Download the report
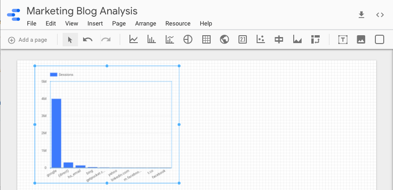 [x=361, y=15]
